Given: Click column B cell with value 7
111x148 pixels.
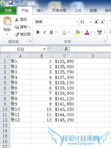Looking at the screenshot, I should [x=42, y=93].
